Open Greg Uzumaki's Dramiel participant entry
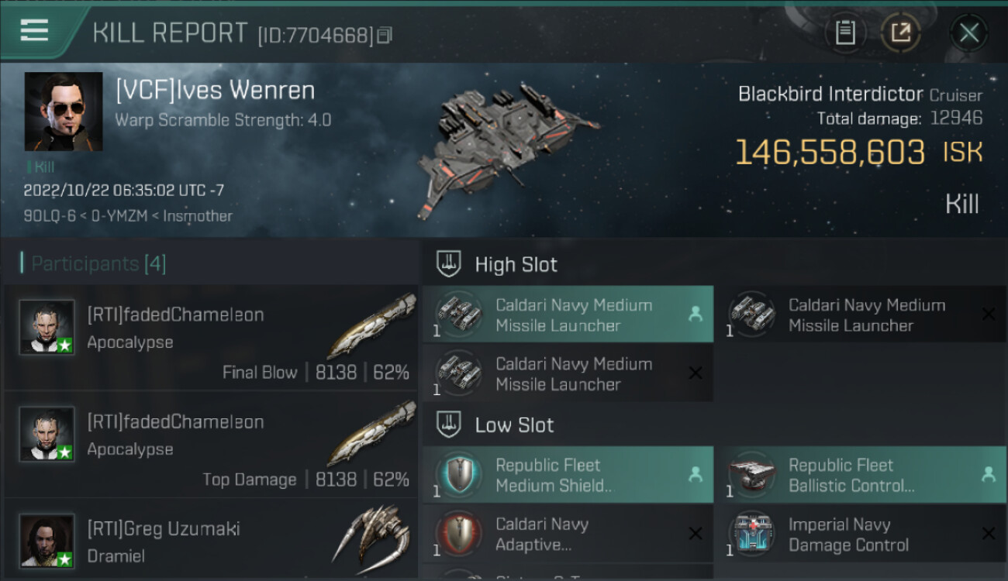The width and height of the screenshot is (1008, 581). (x=211, y=541)
